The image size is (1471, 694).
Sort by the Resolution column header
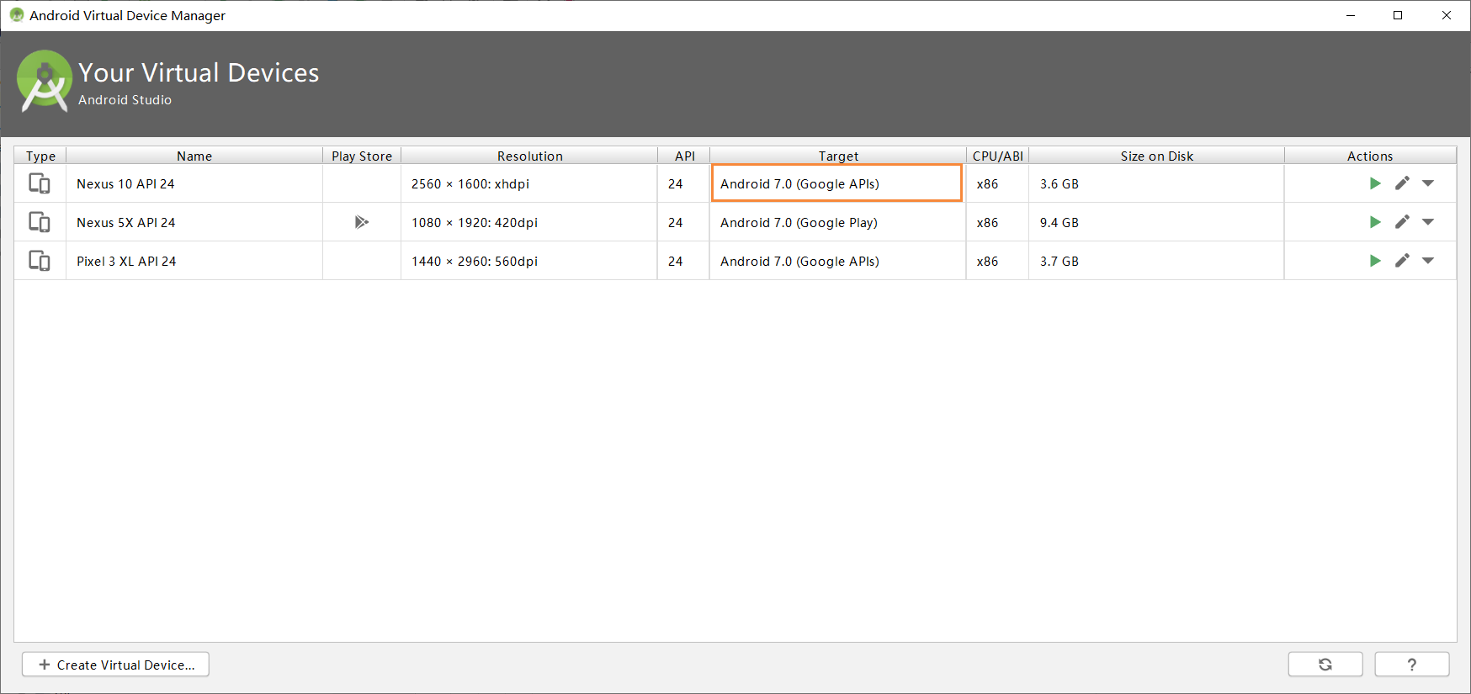(x=529, y=156)
